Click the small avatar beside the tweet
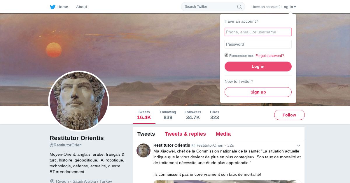The width and height of the screenshot is (350, 183). [143, 150]
